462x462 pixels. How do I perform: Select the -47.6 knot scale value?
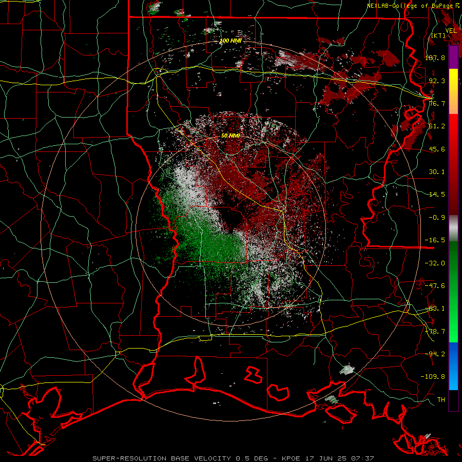click(435, 286)
